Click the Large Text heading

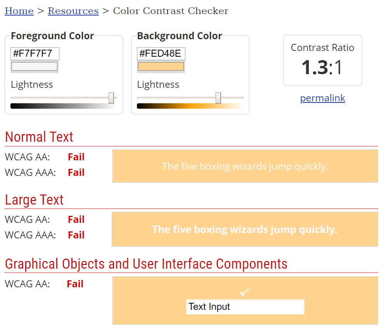pos(34,200)
